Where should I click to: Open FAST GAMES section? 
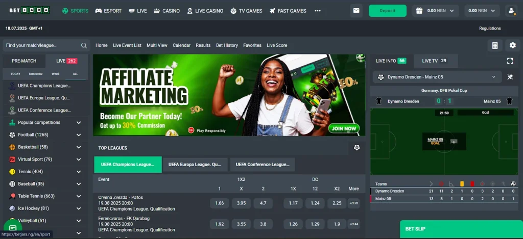coord(288,11)
